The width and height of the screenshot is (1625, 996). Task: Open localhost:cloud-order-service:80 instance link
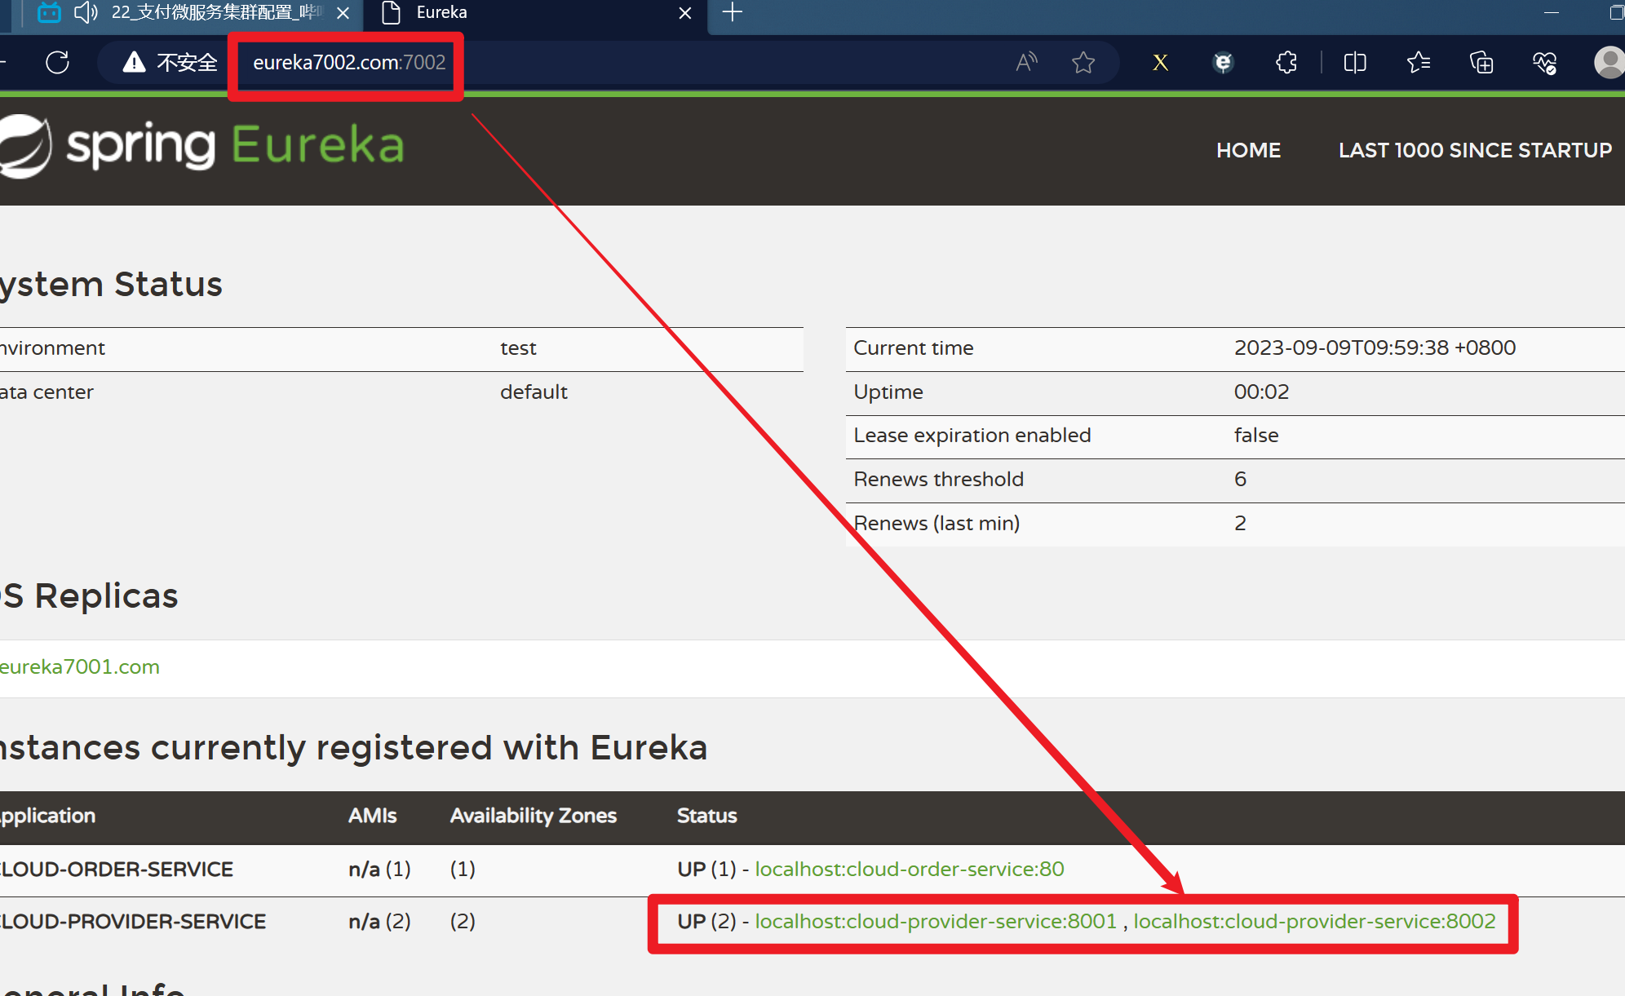pyautogui.click(x=909, y=869)
